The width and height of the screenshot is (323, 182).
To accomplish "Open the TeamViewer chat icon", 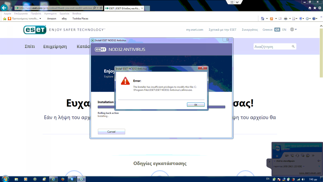I will tap(303, 155).
